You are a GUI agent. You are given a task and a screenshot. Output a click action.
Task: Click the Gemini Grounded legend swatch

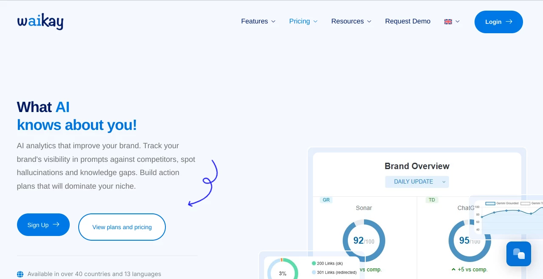490,204
